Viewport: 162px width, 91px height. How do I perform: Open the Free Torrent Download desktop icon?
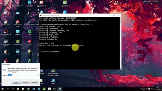coord(65,4)
